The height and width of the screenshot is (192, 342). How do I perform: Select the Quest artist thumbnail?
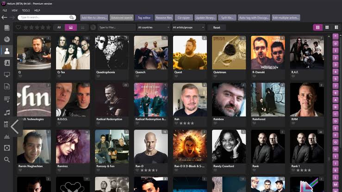pos(190,53)
